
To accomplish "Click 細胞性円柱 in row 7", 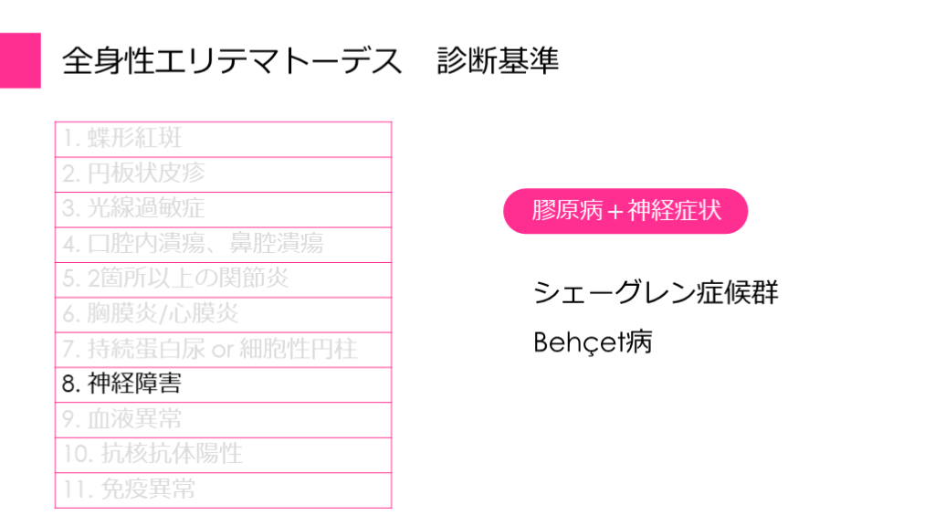I will pyautogui.click(x=297, y=348).
